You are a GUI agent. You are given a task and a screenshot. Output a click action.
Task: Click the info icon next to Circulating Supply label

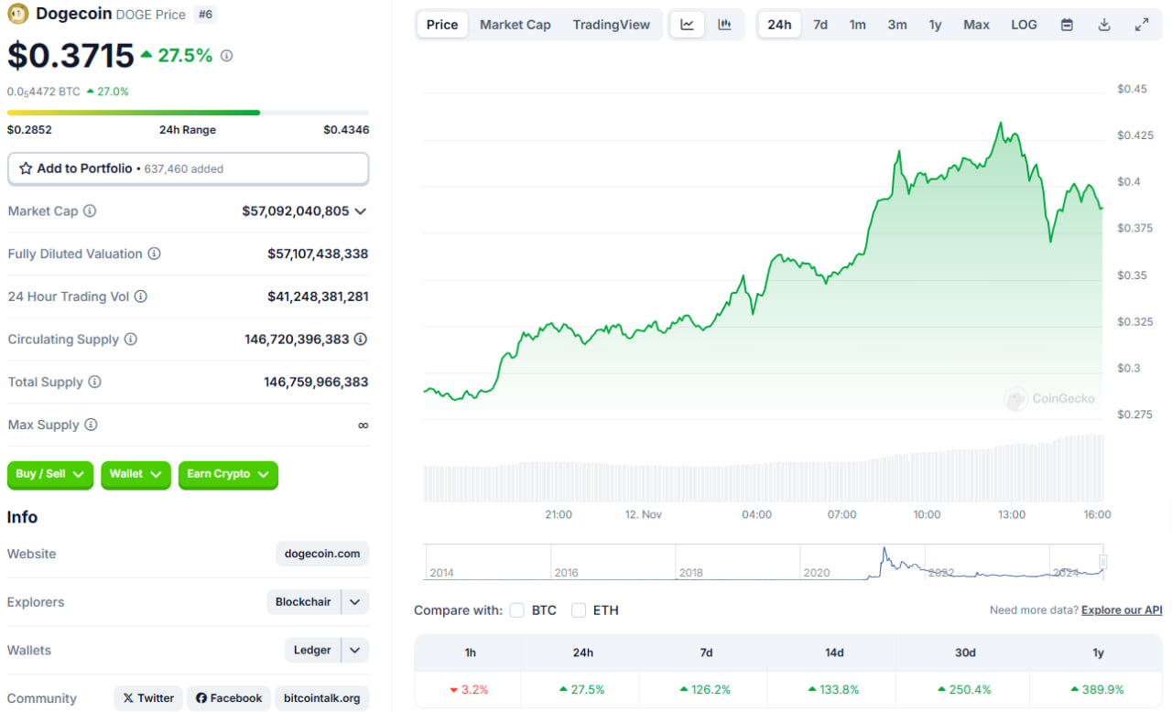point(131,340)
